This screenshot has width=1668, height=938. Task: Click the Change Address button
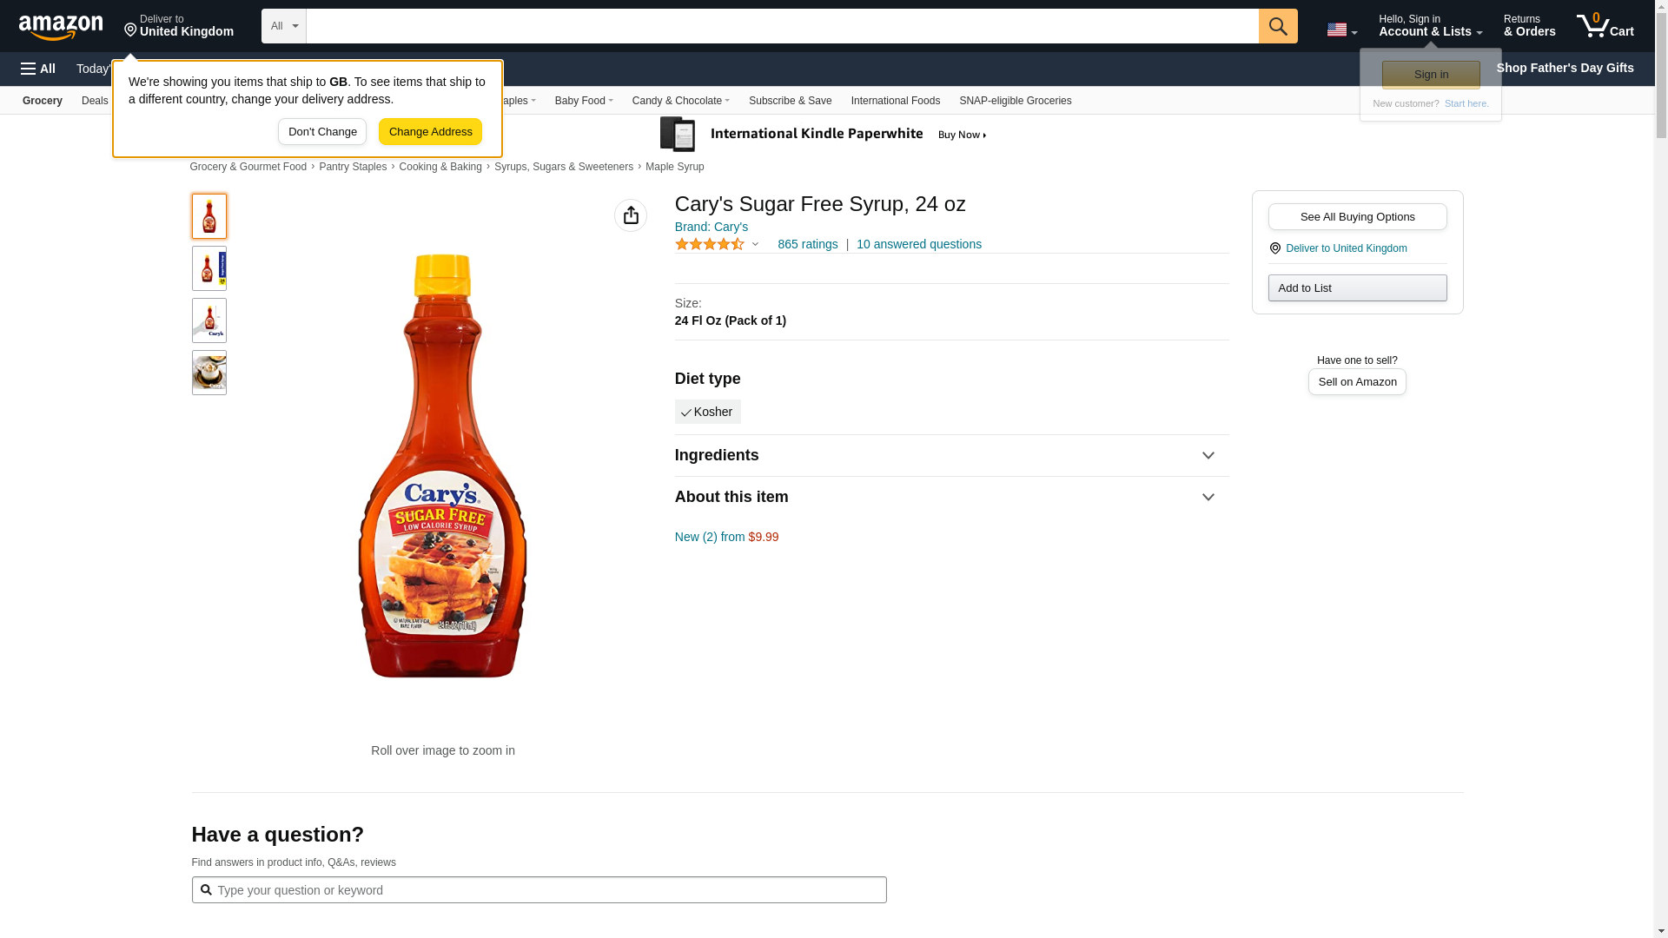[430, 132]
